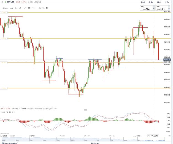The image size is (173, 144).
Task: Close the MACD indicator with small x
Action: (14, 112)
